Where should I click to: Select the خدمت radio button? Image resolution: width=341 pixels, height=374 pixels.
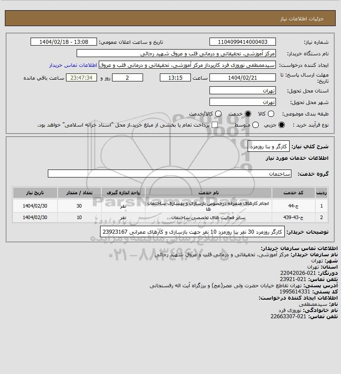[248, 114]
